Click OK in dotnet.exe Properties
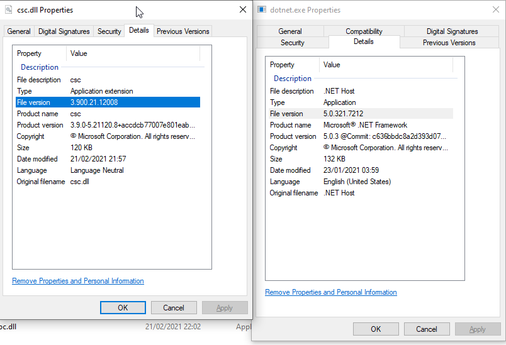The height and width of the screenshot is (345, 506). 376,329
